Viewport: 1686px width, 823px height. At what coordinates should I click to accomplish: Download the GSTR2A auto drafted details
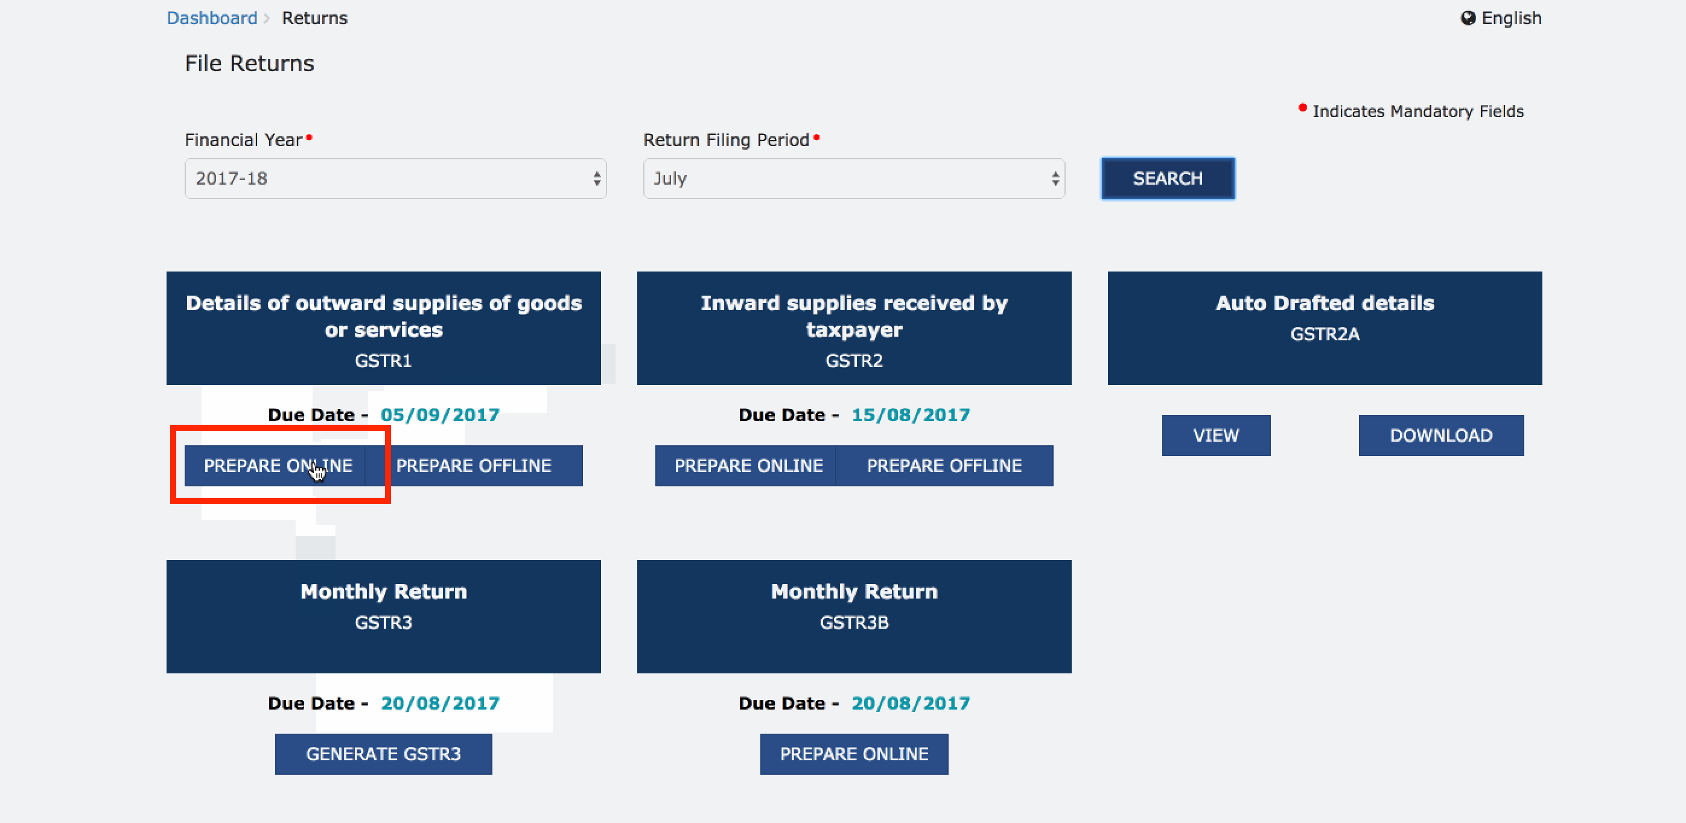pos(1440,436)
